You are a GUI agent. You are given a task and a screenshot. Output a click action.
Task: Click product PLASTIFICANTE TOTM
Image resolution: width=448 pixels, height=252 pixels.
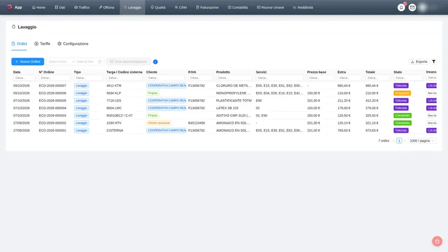coord(234,101)
